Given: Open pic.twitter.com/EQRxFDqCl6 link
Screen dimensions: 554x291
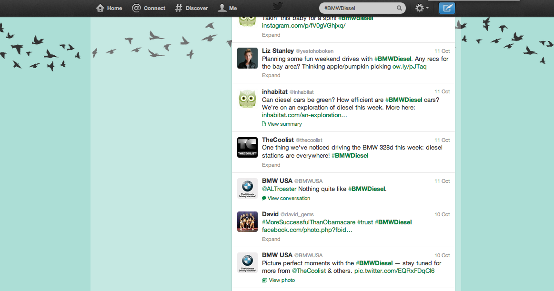Looking at the screenshot, I should [394, 271].
